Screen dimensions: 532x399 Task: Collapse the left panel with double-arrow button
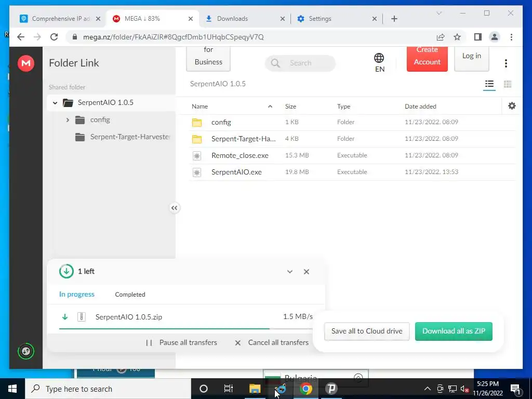[x=174, y=208]
